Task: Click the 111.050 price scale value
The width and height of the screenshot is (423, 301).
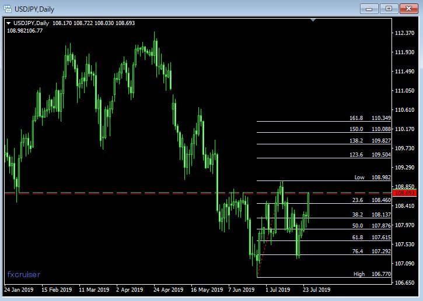Action: pyautogui.click(x=404, y=91)
